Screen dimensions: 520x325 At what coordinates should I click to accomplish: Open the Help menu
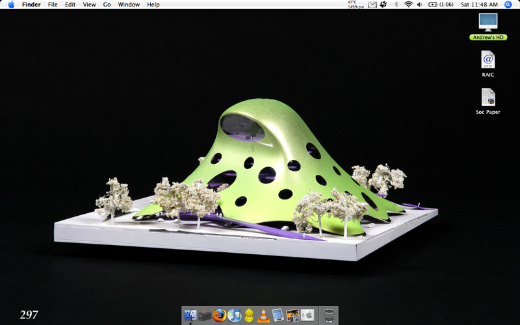tap(153, 5)
